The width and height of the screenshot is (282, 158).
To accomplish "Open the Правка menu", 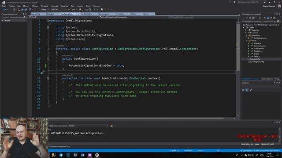I will pos(11,6).
